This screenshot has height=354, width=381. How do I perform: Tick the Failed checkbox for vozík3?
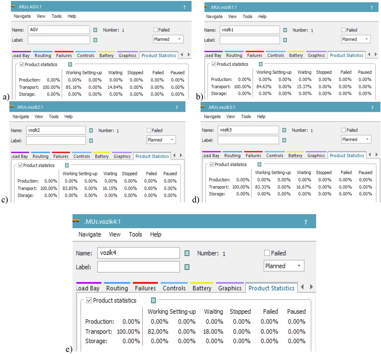click(344, 130)
